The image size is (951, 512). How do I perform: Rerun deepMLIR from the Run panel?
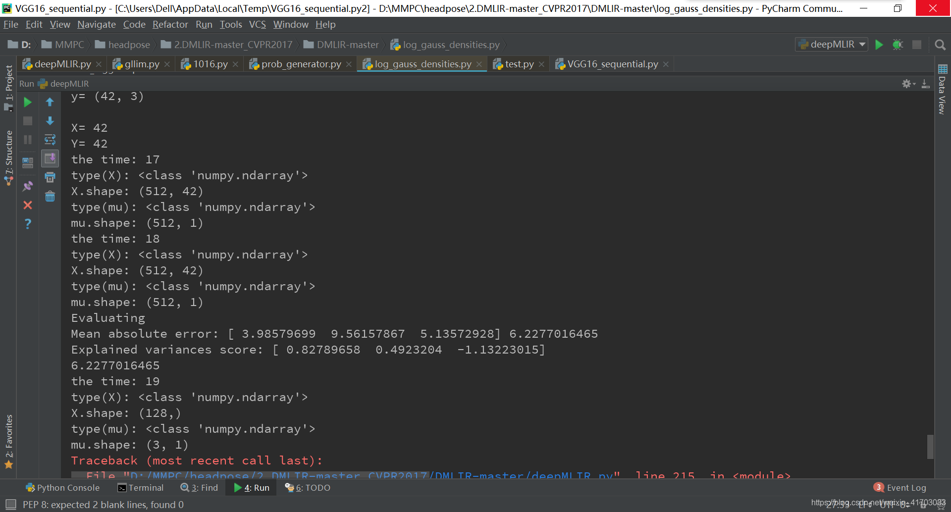(28, 102)
